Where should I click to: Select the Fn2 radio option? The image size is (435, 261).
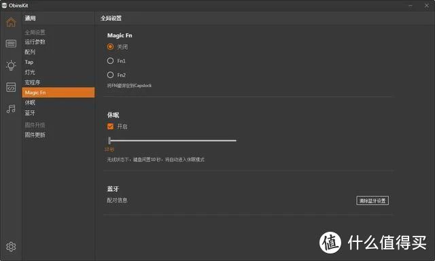[110, 75]
